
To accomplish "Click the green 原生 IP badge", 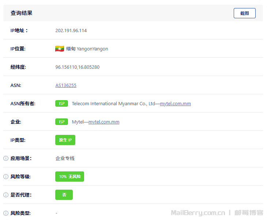I will click(x=65, y=140).
